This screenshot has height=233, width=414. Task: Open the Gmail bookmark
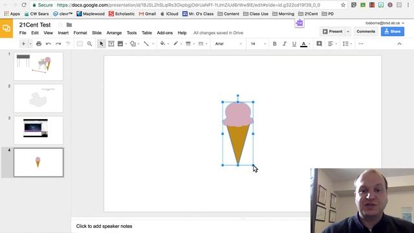point(147,14)
